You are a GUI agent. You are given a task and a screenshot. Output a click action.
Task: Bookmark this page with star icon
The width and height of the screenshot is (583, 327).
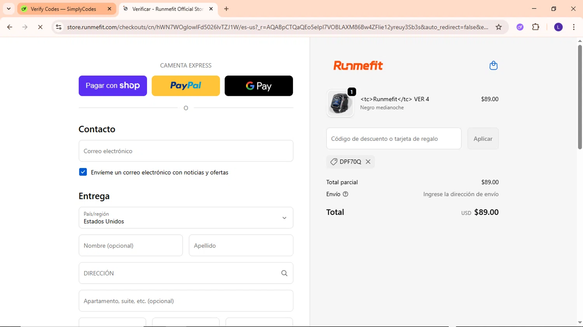click(x=499, y=27)
